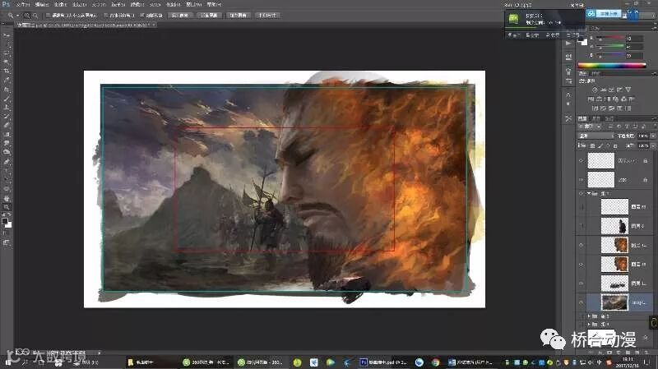Add a Vibrance adjustment layer
658x369 pixels.
point(628,90)
